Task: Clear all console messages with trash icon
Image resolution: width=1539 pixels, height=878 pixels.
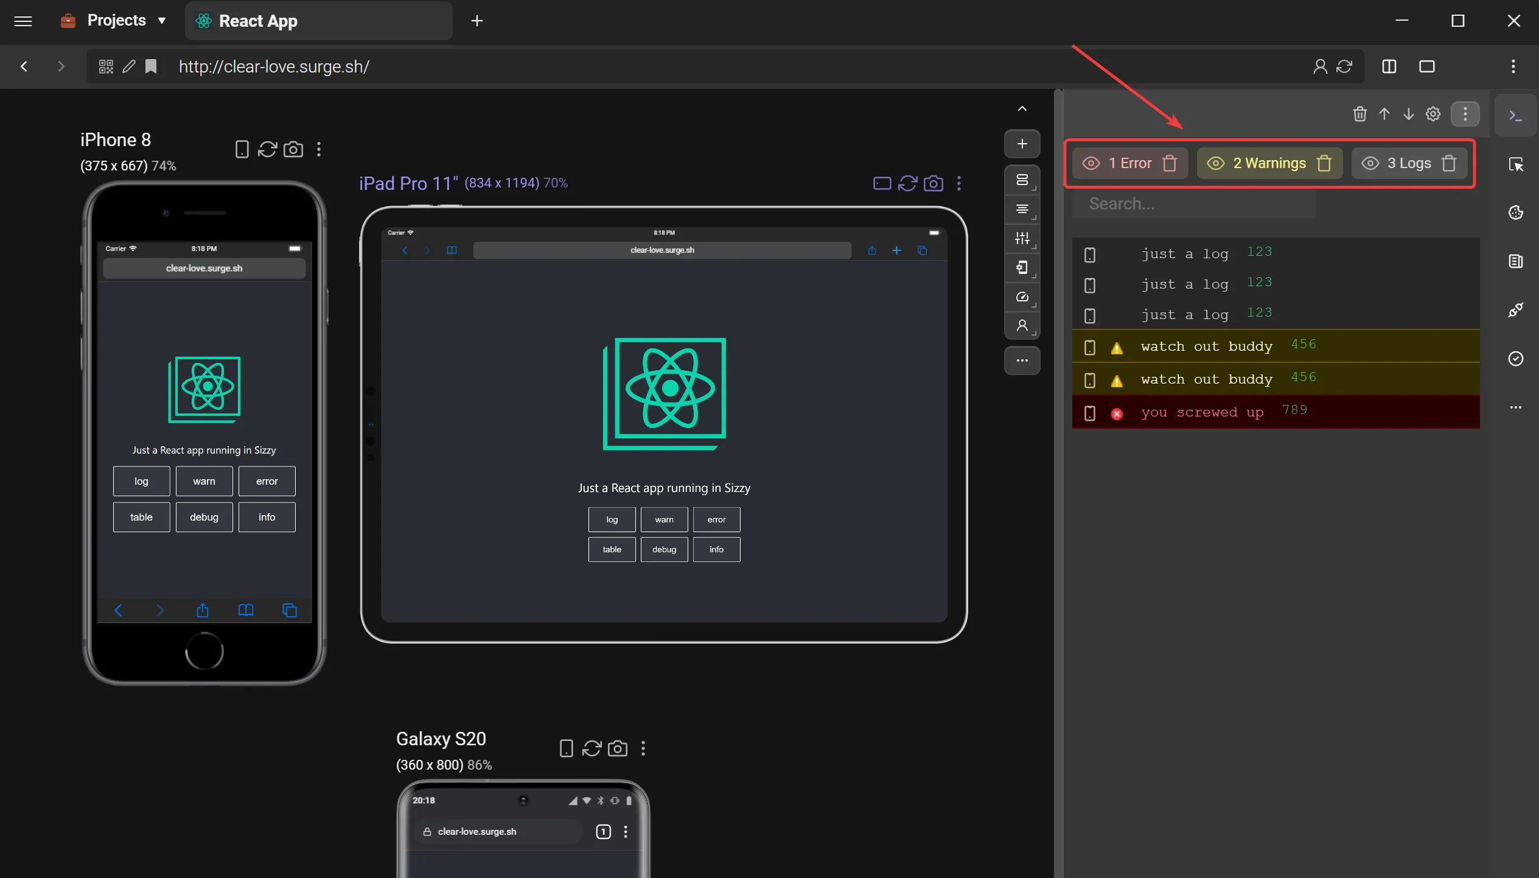Action: (1359, 114)
